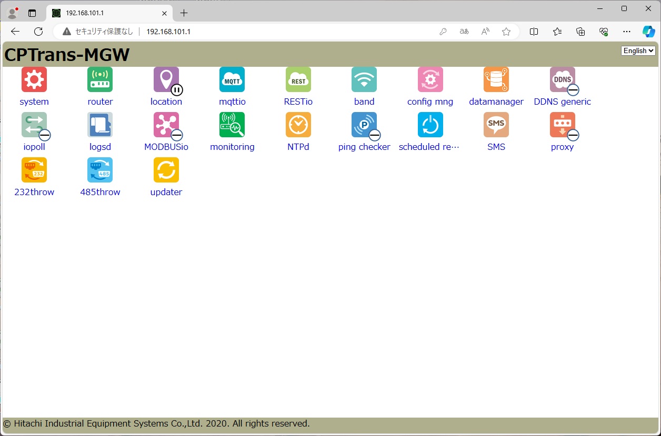Open the router app icon
The image size is (661, 436).
(x=100, y=80)
